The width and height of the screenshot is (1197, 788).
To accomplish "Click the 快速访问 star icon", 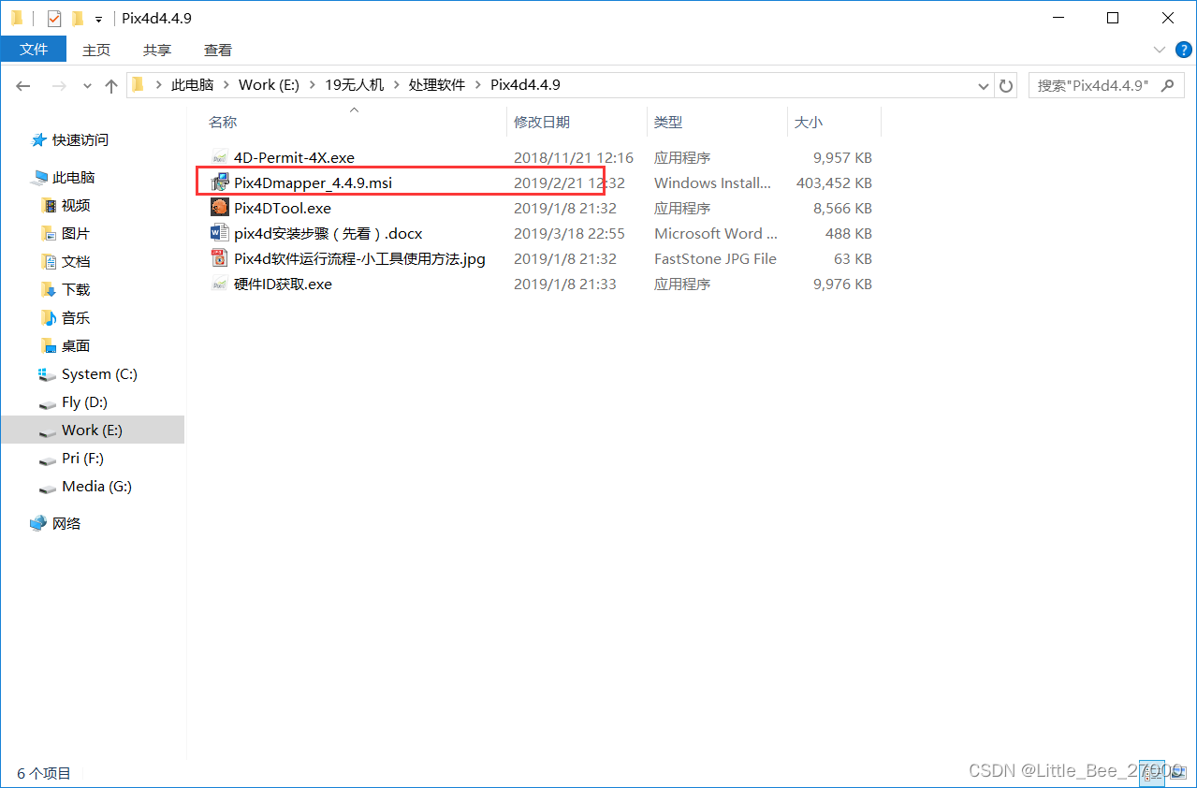I will point(38,139).
